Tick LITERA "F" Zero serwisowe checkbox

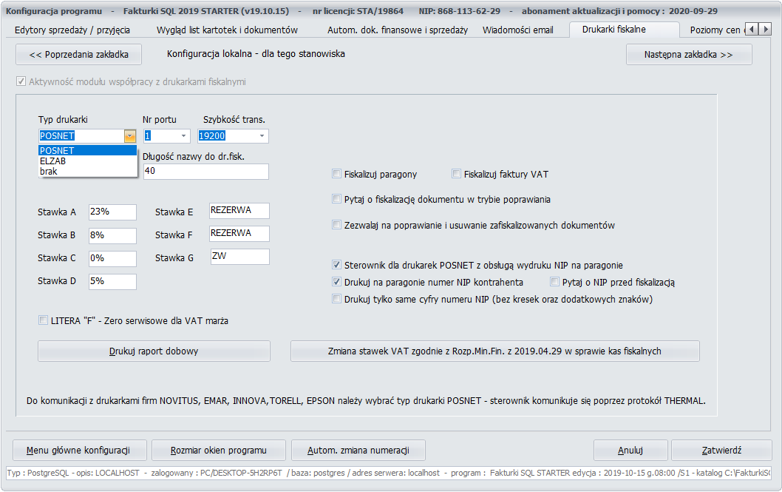[44, 320]
